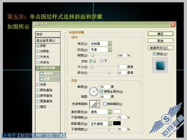Open the 光泽等高线 contour picker arrow
The height and width of the screenshot is (140, 187).
[x=99, y=104]
